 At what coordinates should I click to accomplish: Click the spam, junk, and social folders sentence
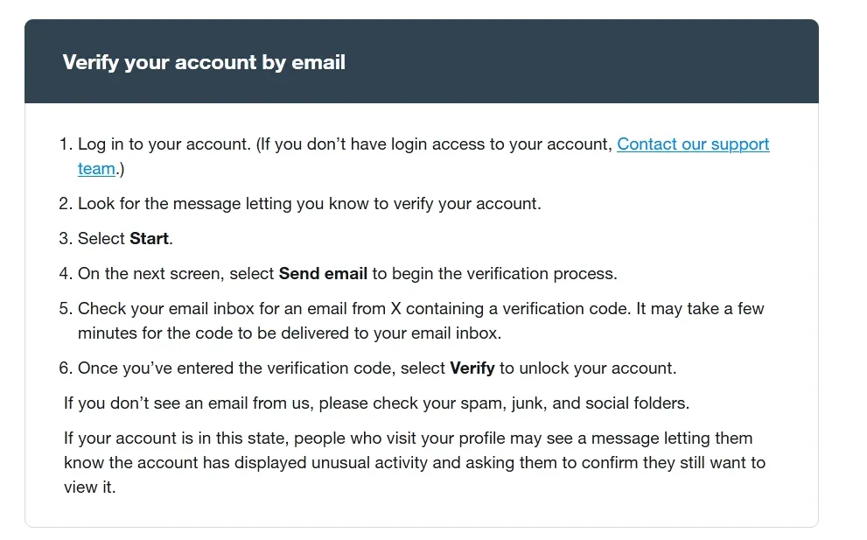pos(376,403)
